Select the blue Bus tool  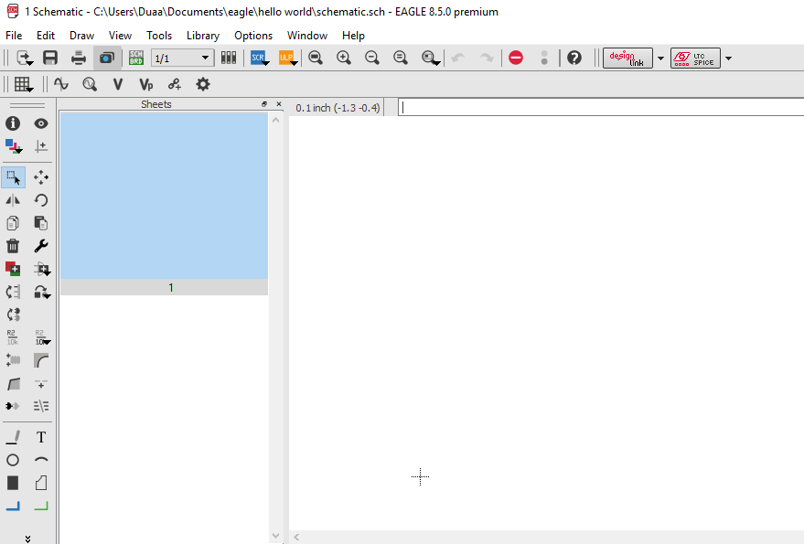13,507
